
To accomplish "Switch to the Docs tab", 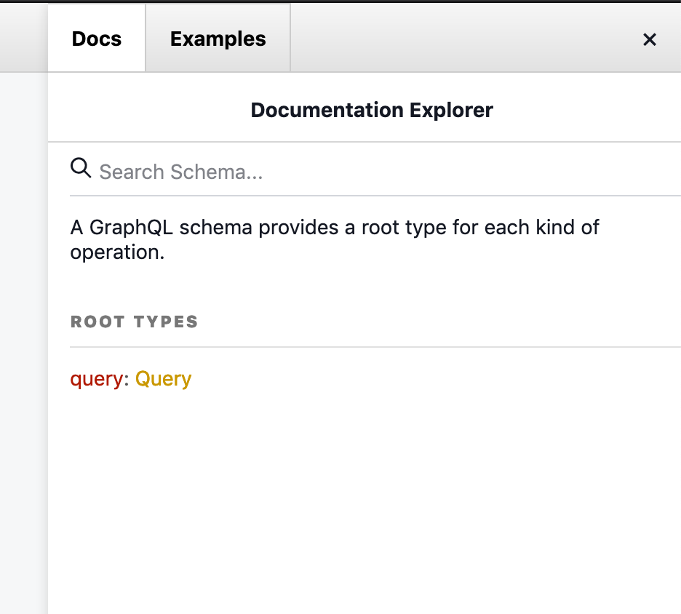I will click(x=97, y=39).
